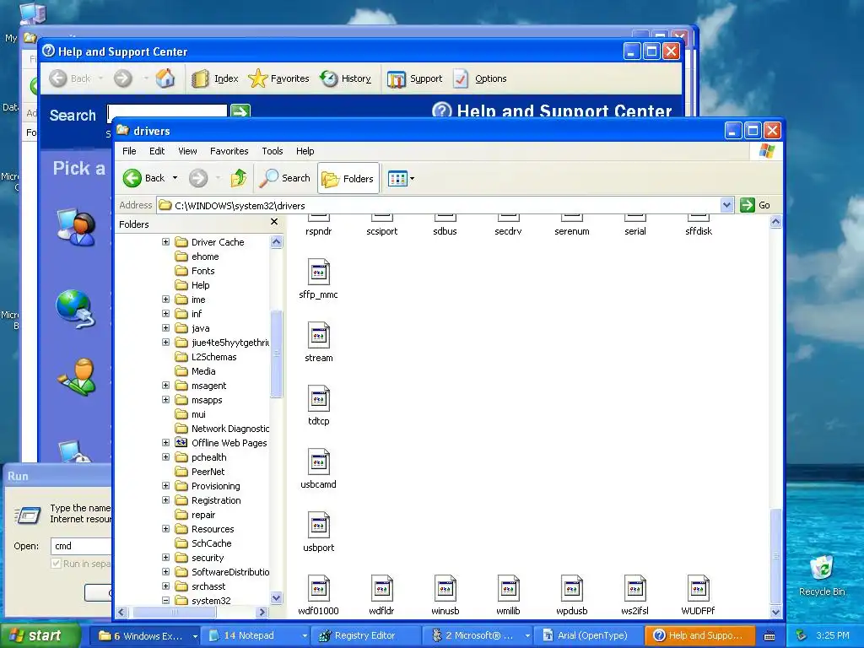864x648 pixels.
Task: Select the tdtcp driver file icon
Action: tap(318, 399)
